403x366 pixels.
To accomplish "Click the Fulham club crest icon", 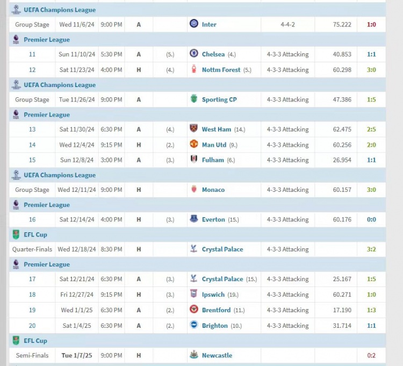I will (194, 159).
